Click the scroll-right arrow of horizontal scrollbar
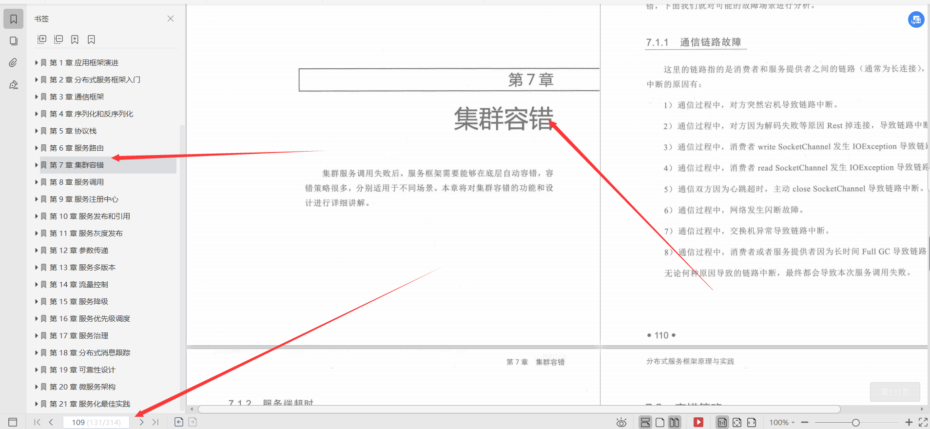The image size is (930, 429). 921,409
